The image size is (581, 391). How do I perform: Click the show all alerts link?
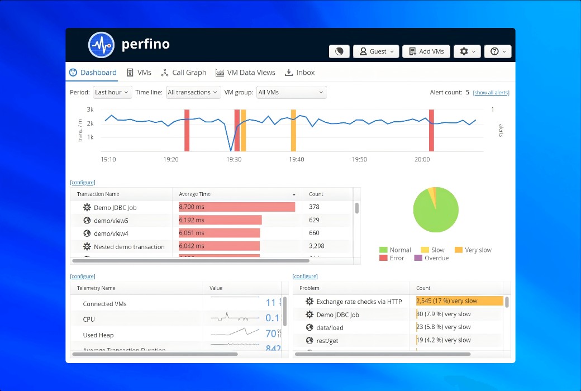(491, 93)
